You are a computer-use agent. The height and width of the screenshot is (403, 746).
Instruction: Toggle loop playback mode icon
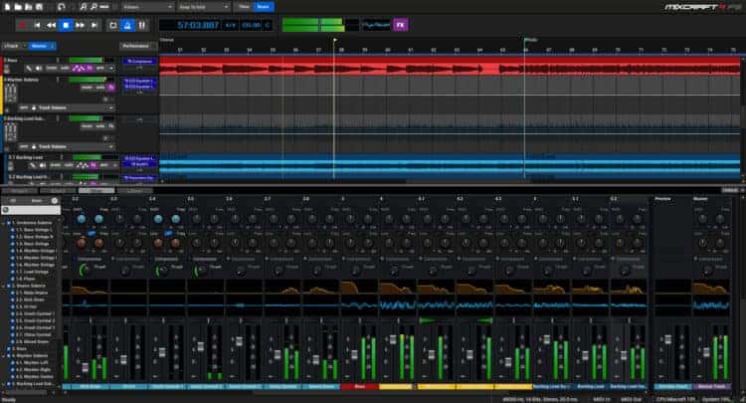point(113,25)
